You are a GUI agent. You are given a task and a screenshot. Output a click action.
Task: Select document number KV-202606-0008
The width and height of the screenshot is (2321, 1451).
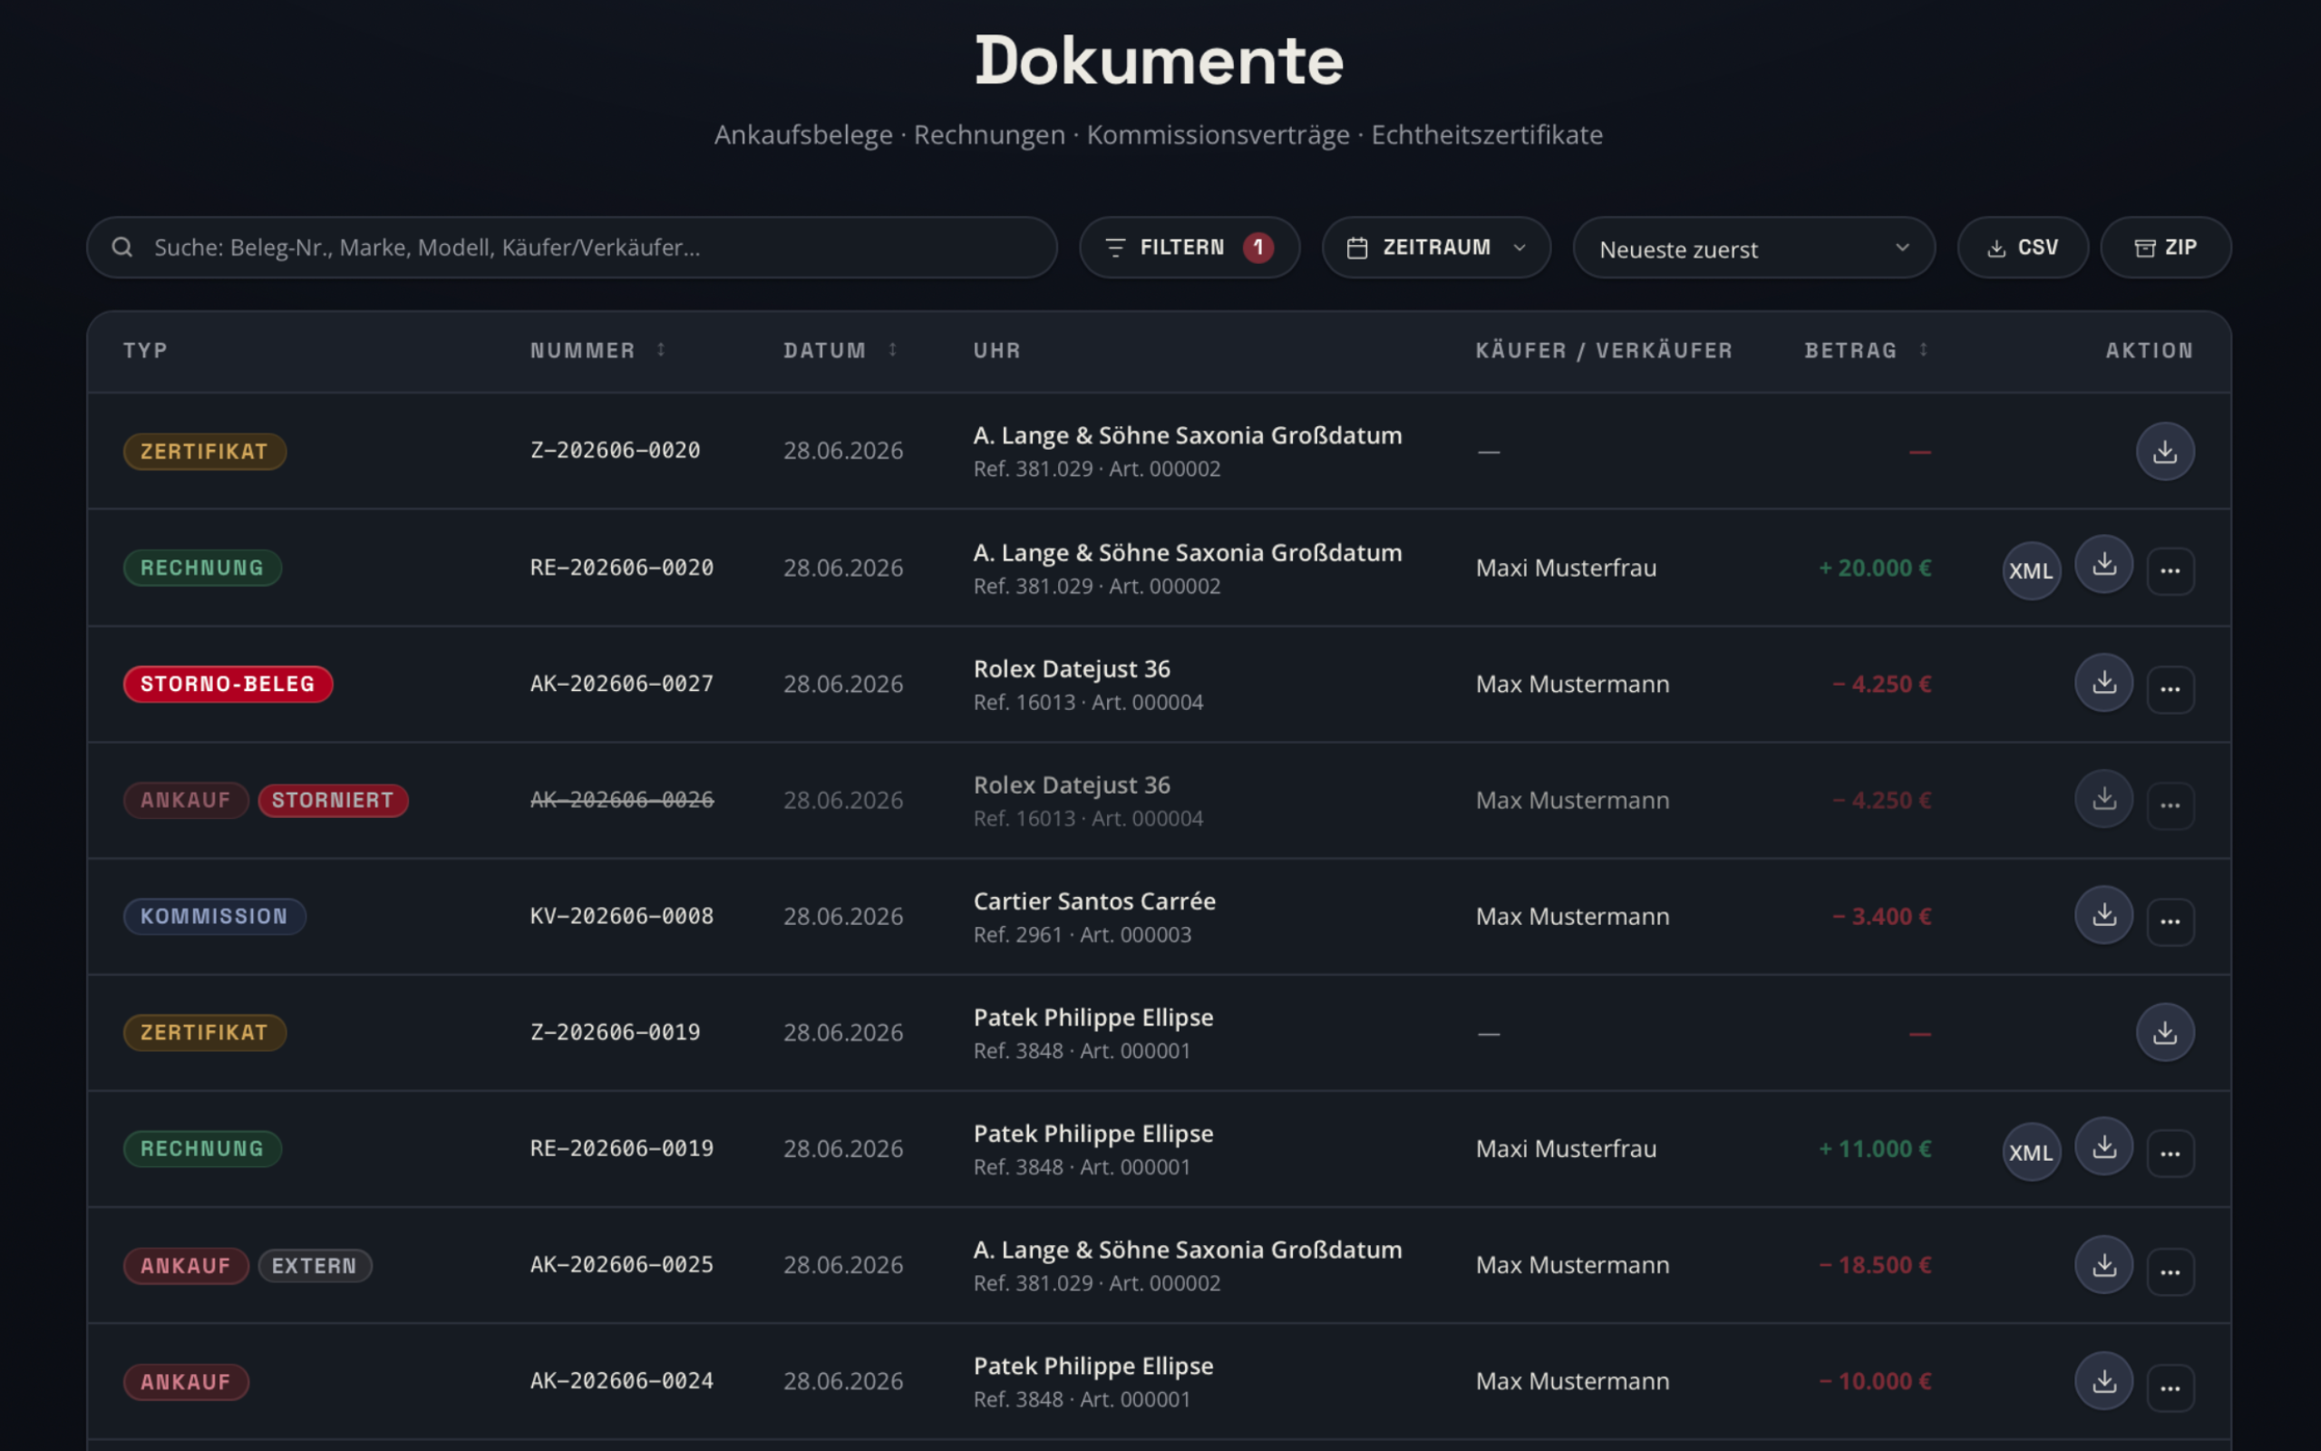[621, 916]
